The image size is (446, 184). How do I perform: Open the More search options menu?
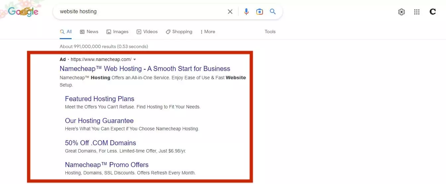[x=208, y=32]
